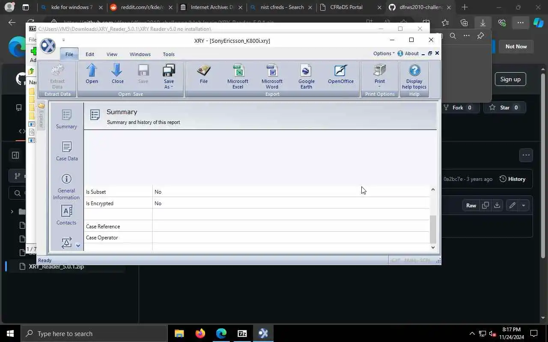The height and width of the screenshot is (342, 548).
Task: Open Case Data in the sidebar
Action: tap(67, 151)
